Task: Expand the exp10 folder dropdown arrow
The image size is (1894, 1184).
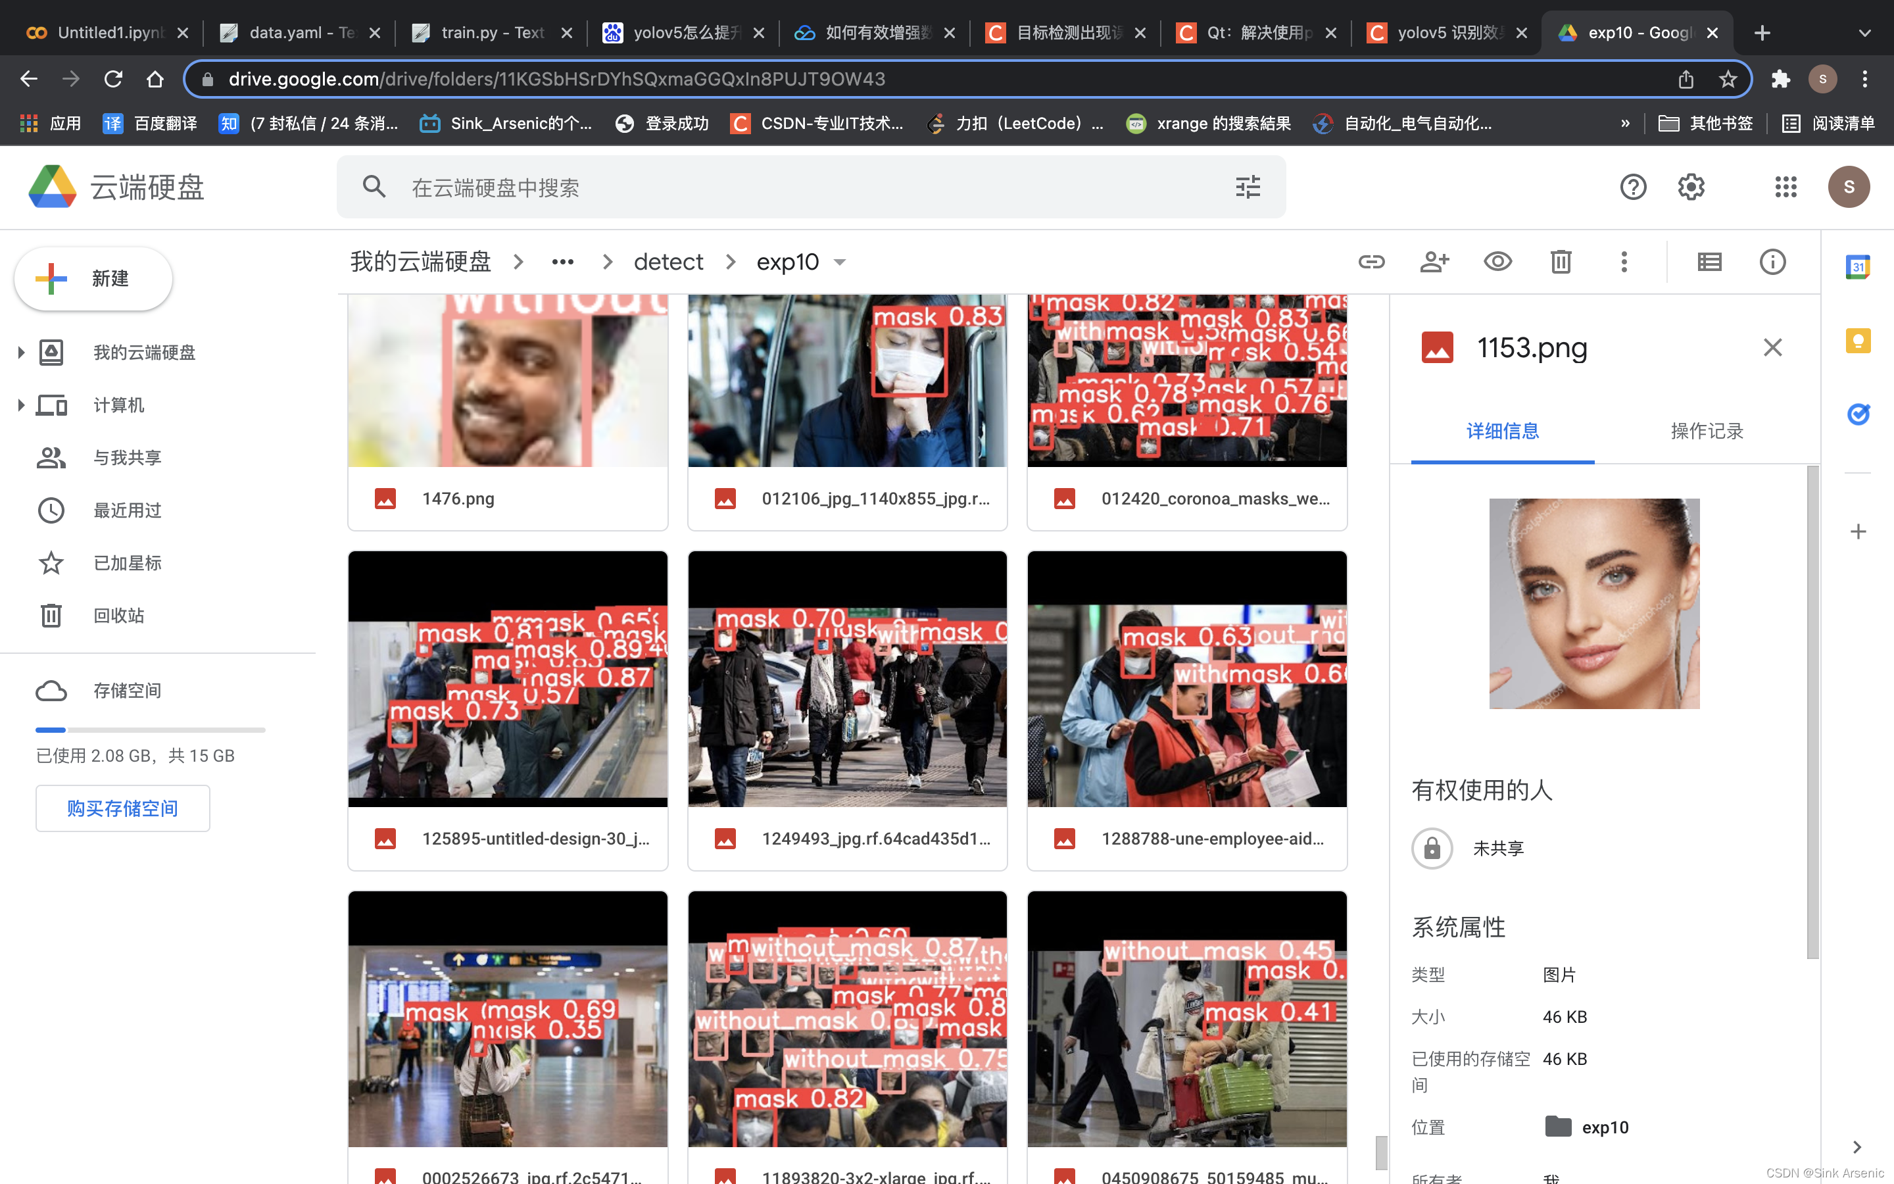Action: coord(840,262)
